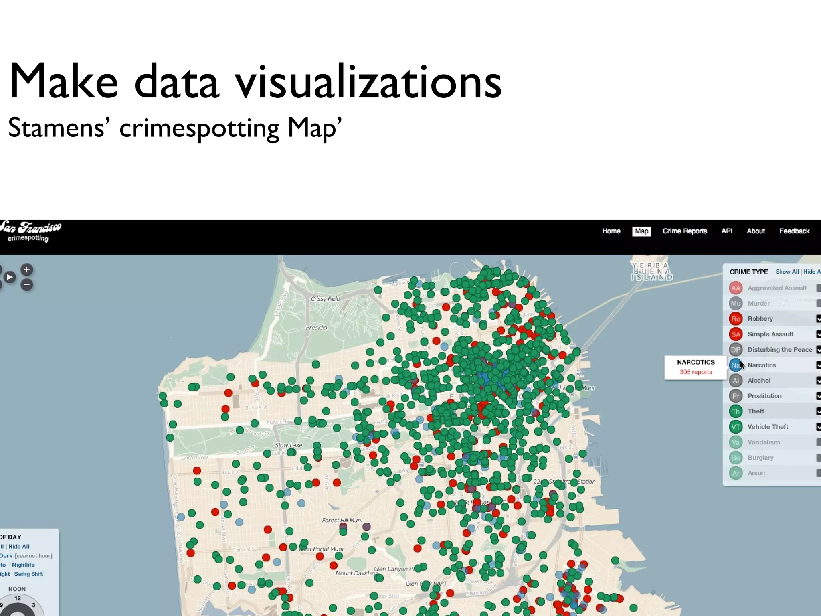This screenshot has width=821, height=616.
Task: Click the Theft Th icon
Action: pos(736,411)
